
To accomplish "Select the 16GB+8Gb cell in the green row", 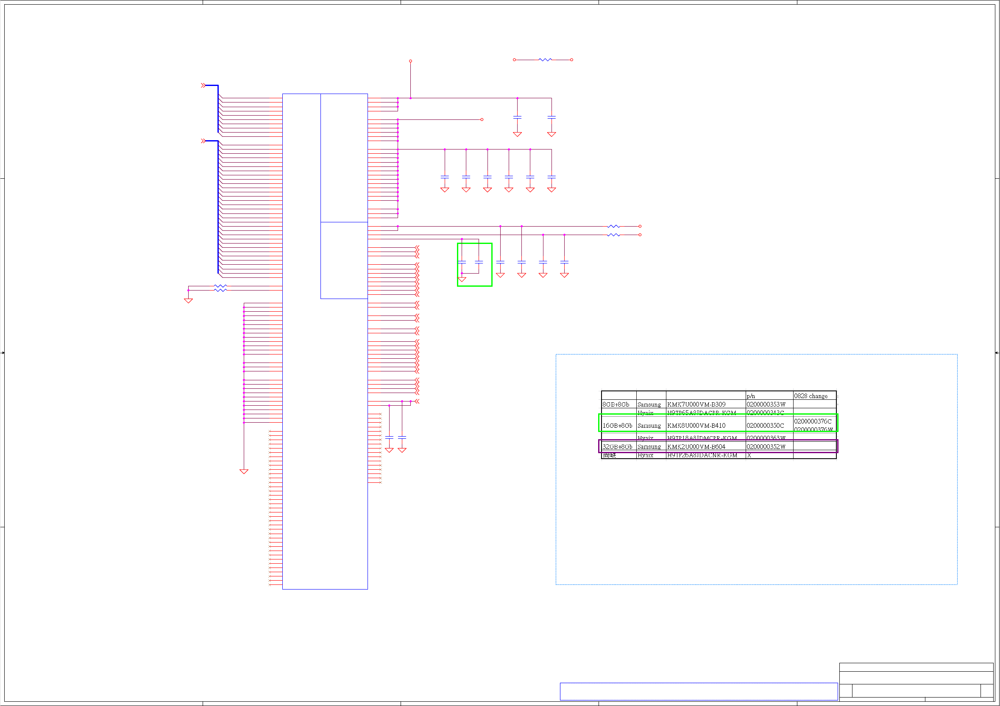I will click(x=618, y=425).
